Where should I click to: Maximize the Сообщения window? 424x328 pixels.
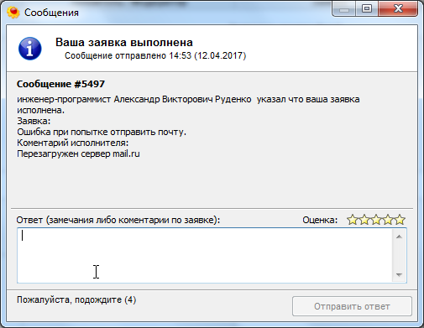367,8
